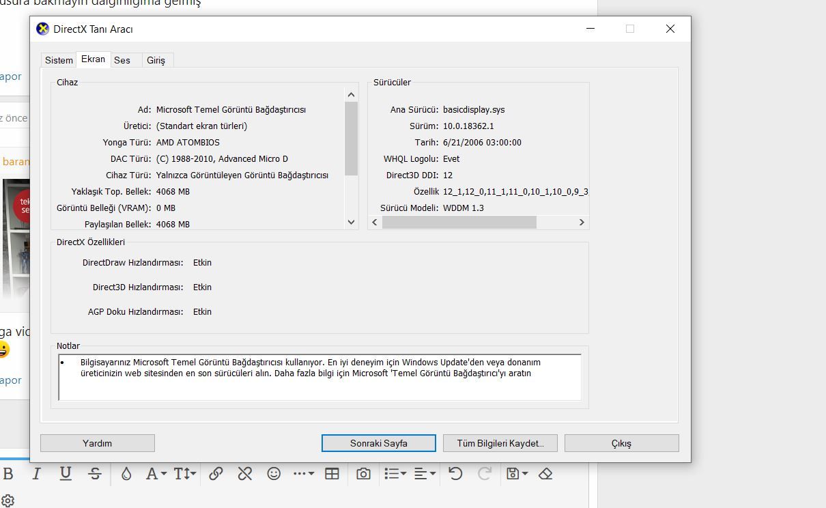Open the more options ellipsis dropdown

[304, 473]
